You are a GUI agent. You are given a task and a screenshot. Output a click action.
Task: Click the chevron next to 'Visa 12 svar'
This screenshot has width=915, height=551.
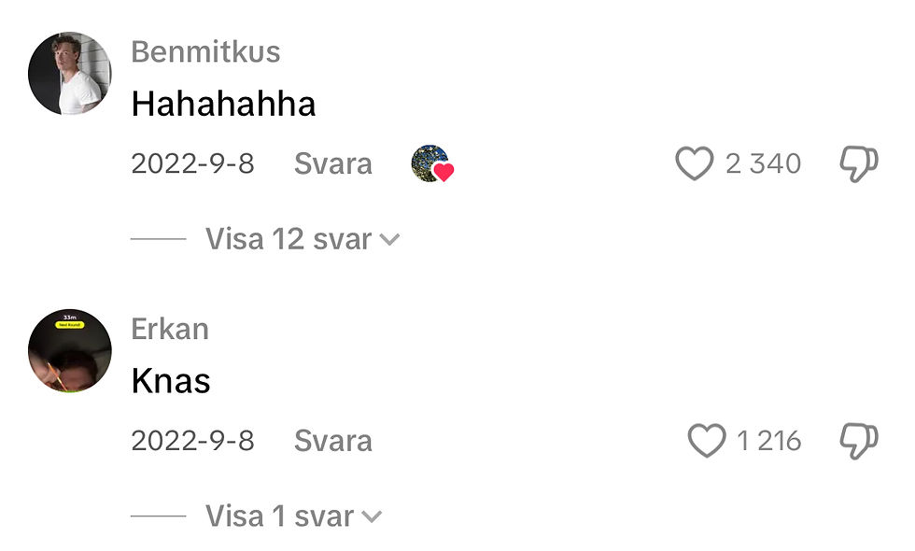pos(392,239)
